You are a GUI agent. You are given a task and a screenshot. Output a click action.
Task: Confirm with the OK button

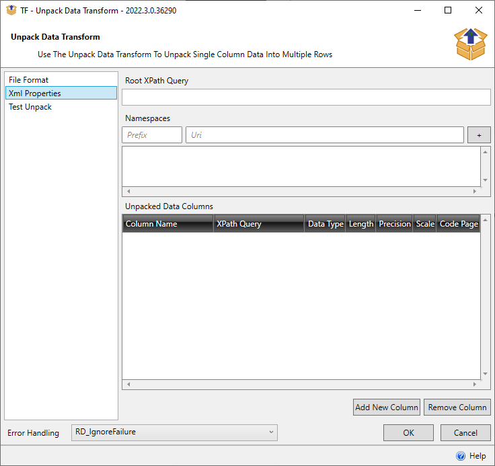[x=408, y=432]
